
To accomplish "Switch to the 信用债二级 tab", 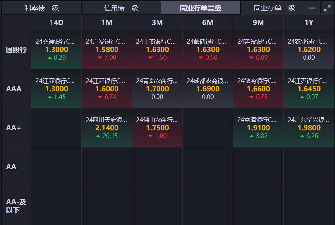I will [x=121, y=8].
